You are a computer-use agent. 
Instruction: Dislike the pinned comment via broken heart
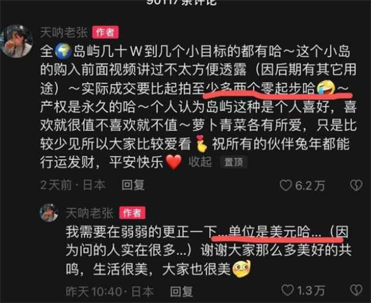356,185
